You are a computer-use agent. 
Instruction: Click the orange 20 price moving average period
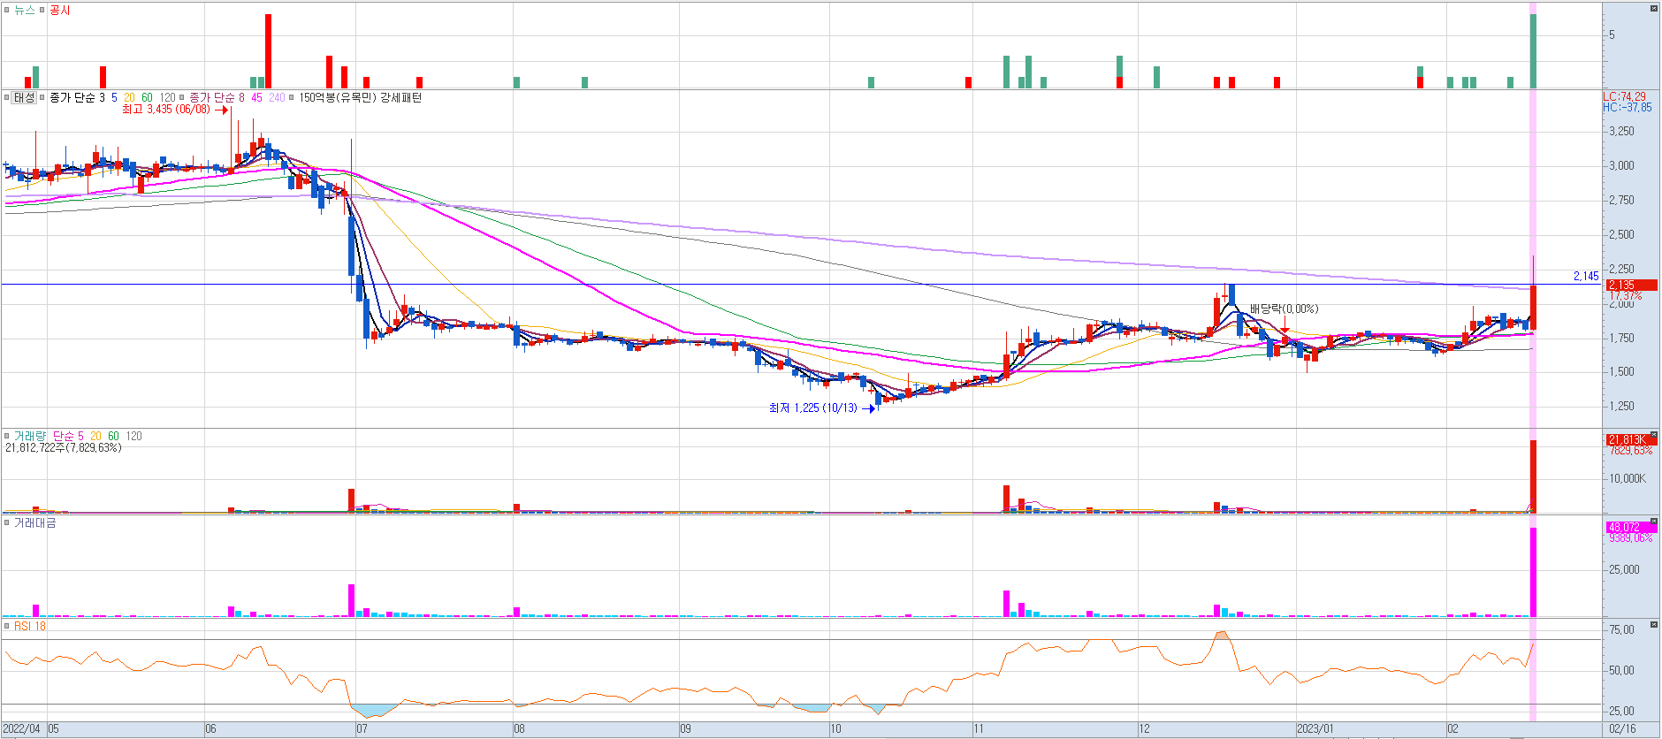[x=129, y=97]
